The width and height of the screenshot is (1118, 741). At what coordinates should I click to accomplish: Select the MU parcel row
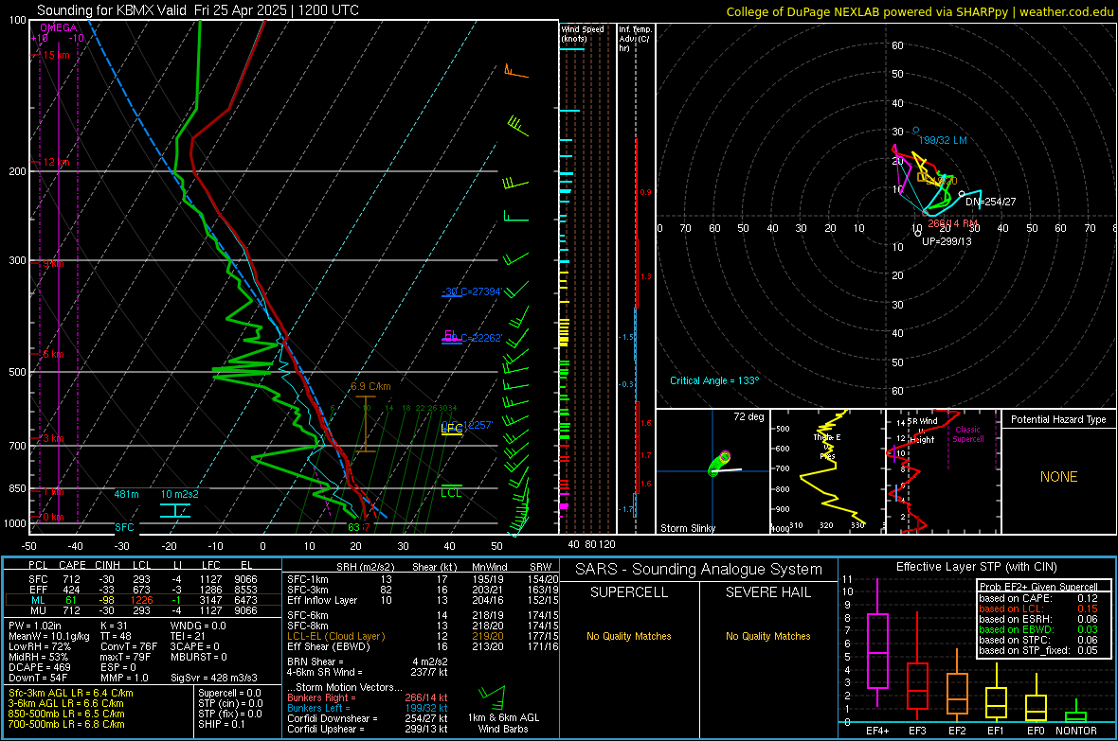click(x=143, y=609)
